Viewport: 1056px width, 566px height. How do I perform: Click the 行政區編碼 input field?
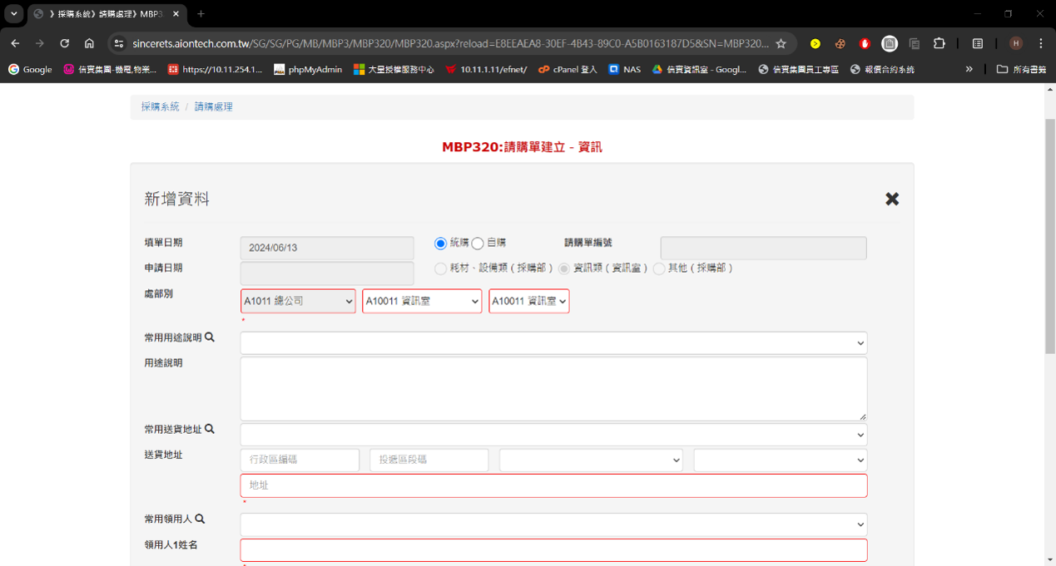300,460
